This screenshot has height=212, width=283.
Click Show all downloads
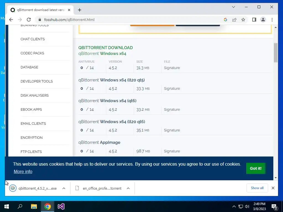tap(257, 188)
